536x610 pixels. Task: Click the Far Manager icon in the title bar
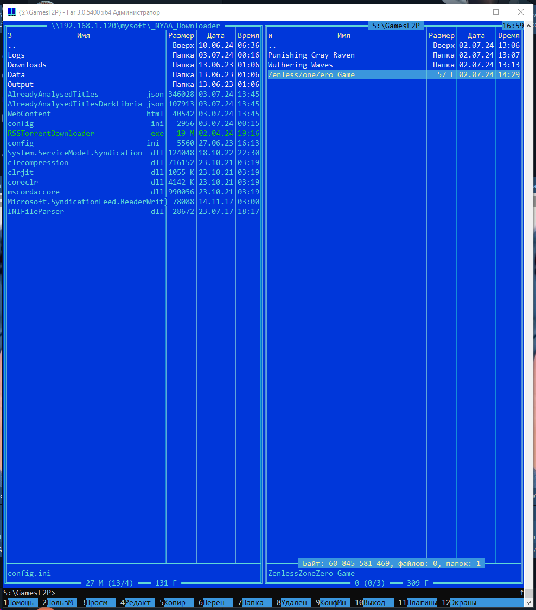[x=11, y=12]
